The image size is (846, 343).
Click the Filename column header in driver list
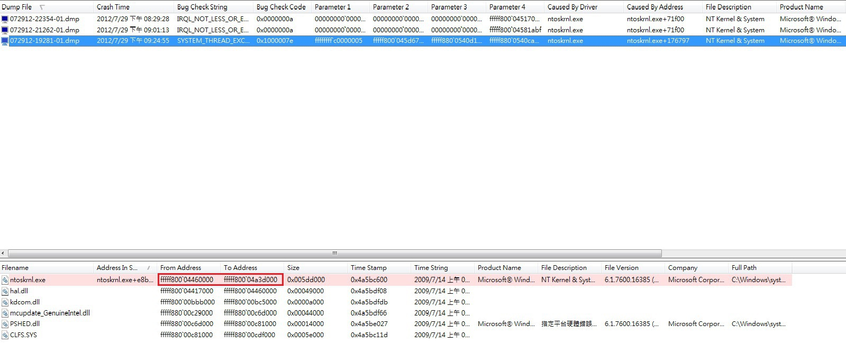tap(47, 268)
